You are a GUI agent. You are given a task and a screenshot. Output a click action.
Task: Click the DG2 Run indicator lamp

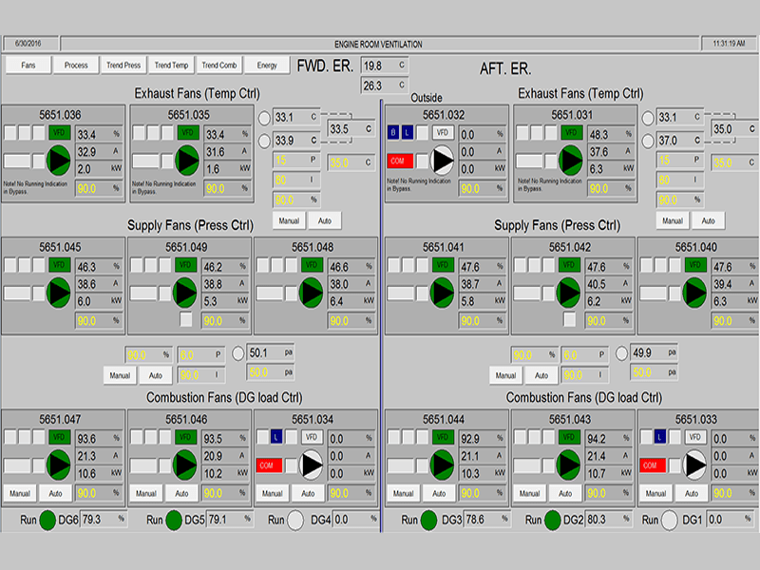553,520
